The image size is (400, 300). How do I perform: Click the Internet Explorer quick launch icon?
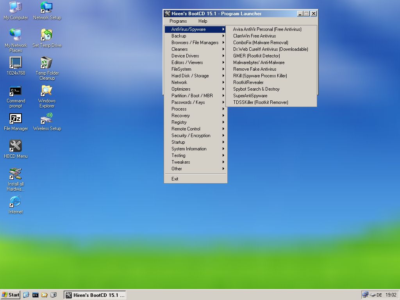point(26,295)
